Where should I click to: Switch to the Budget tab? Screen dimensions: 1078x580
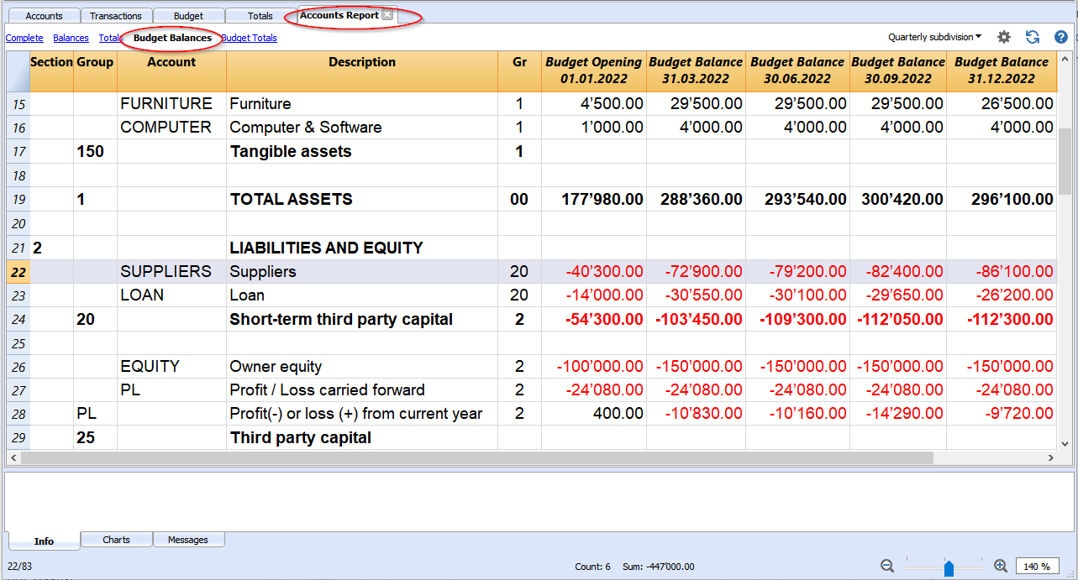coord(188,16)
